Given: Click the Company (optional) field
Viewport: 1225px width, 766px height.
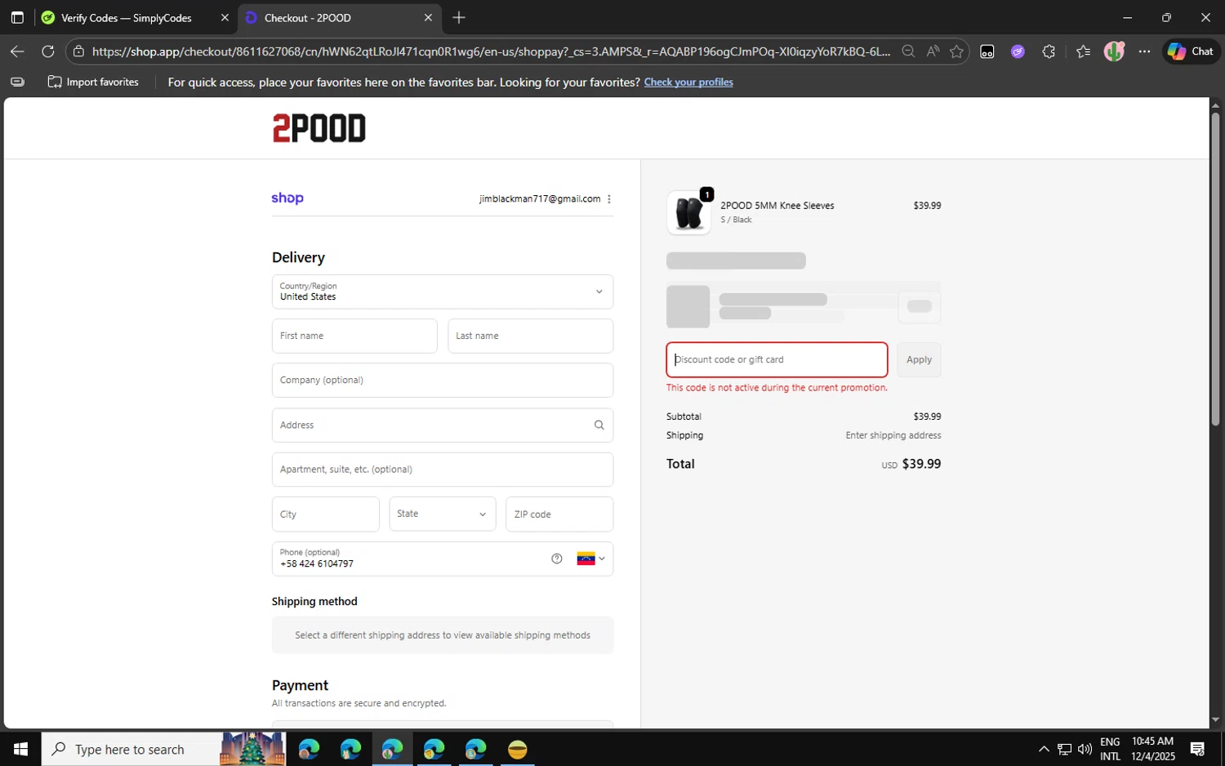Looking at the screenshot, I should pyautogui.click(x=443, y=380).
